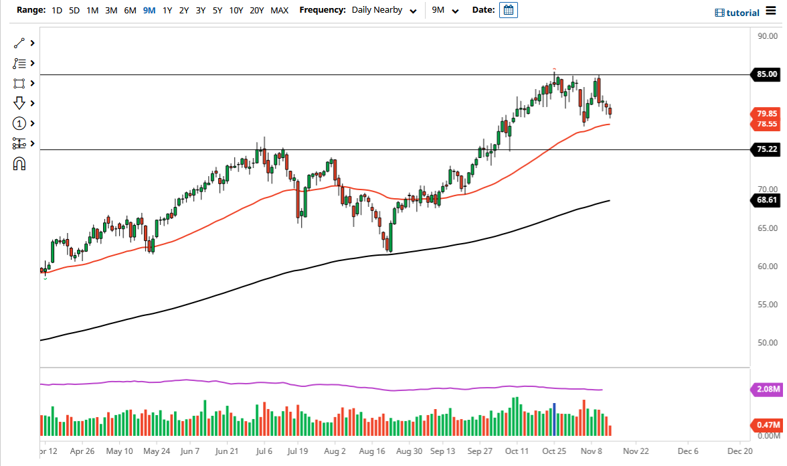Open the hamburger menu
The image size is (787, 466).
click(x=771, y=11)
